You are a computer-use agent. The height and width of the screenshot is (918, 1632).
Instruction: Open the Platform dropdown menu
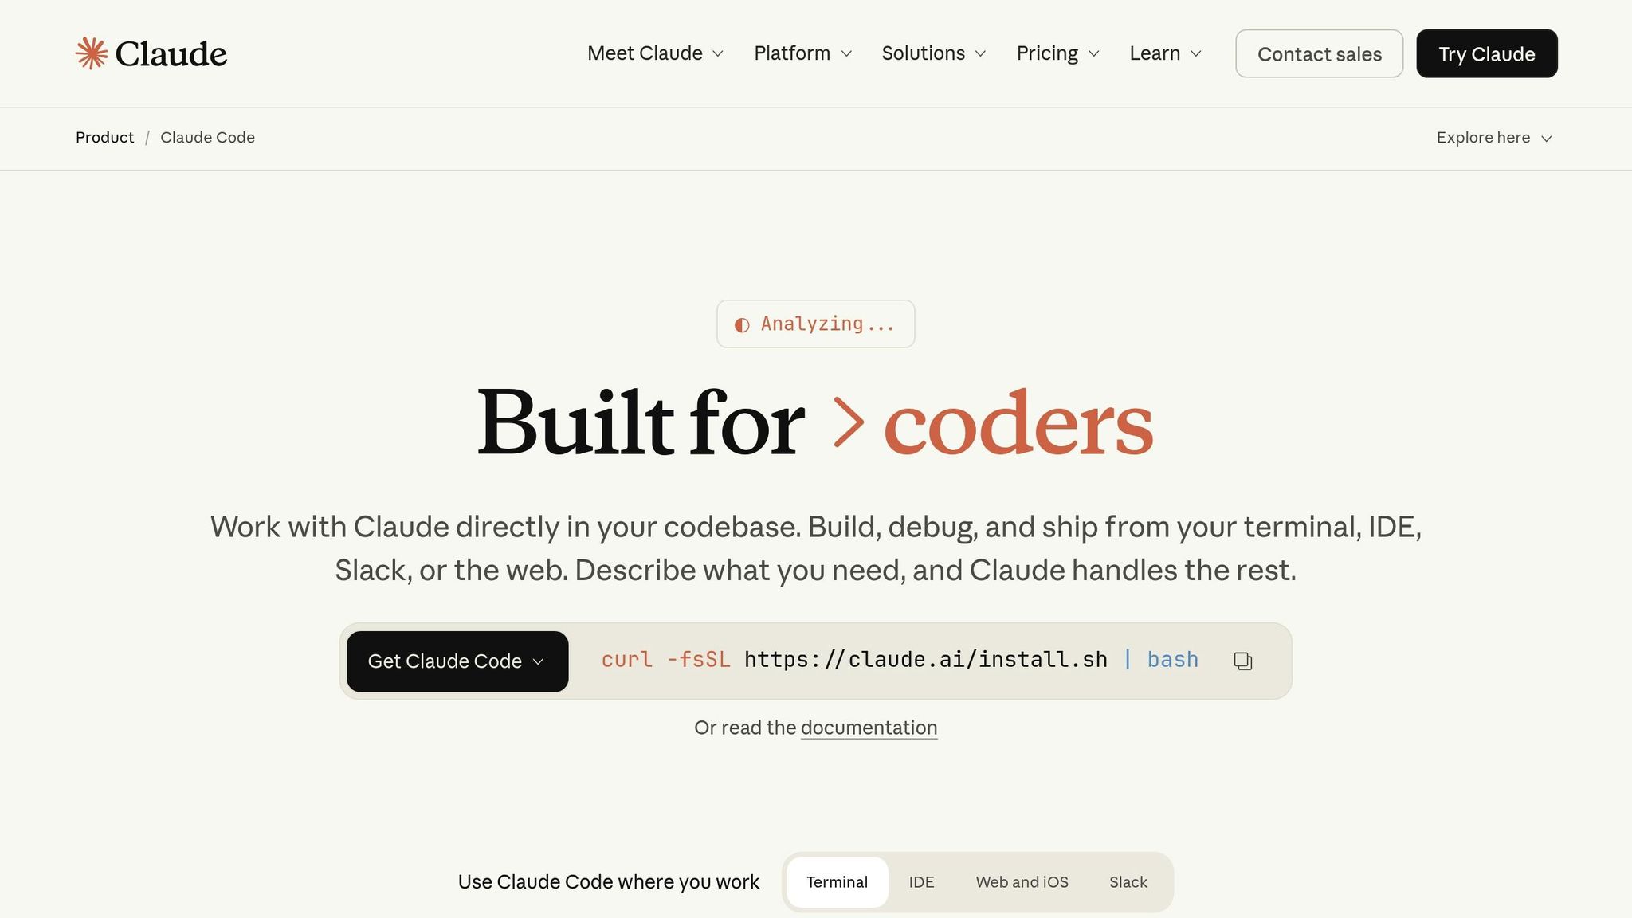(x=802, y=53)
